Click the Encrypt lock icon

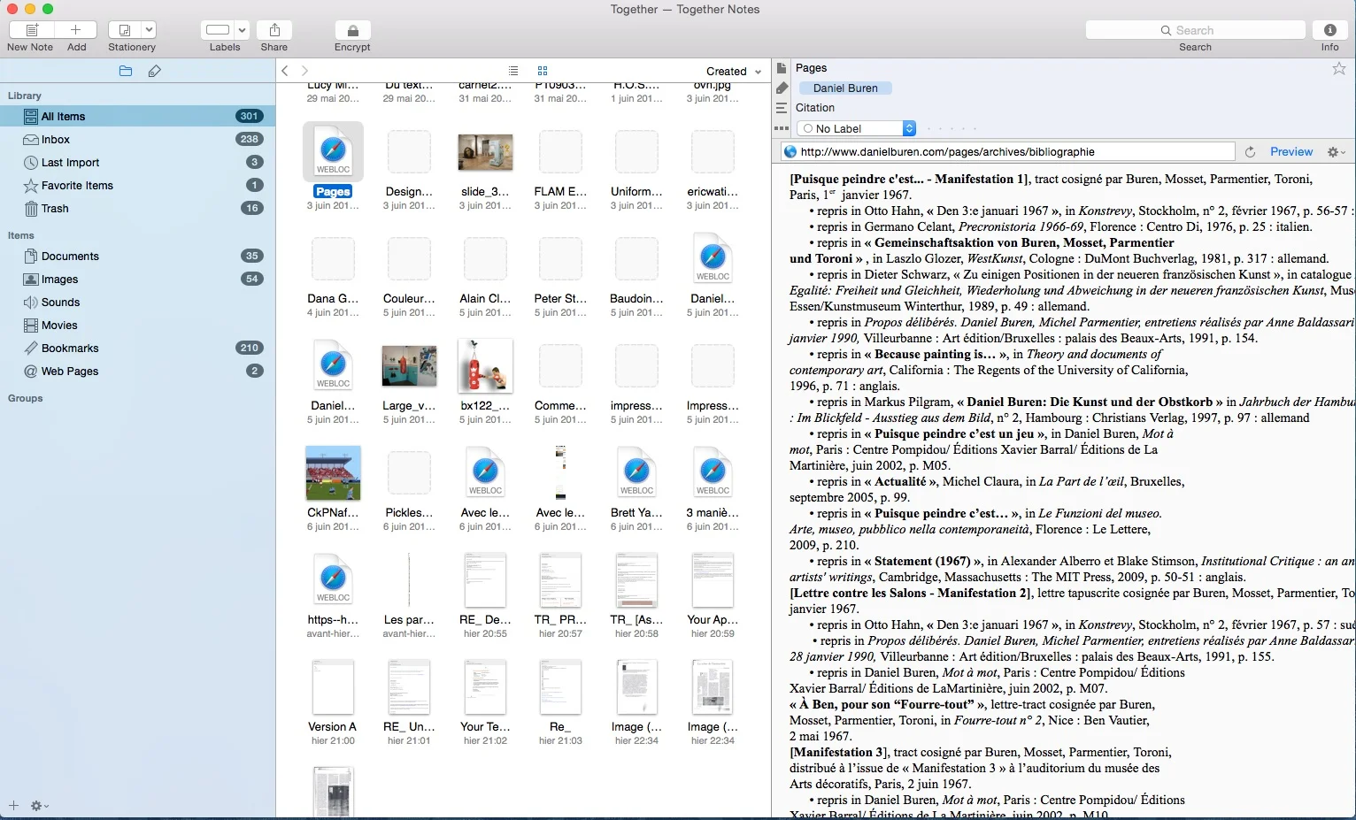(352, 30)
